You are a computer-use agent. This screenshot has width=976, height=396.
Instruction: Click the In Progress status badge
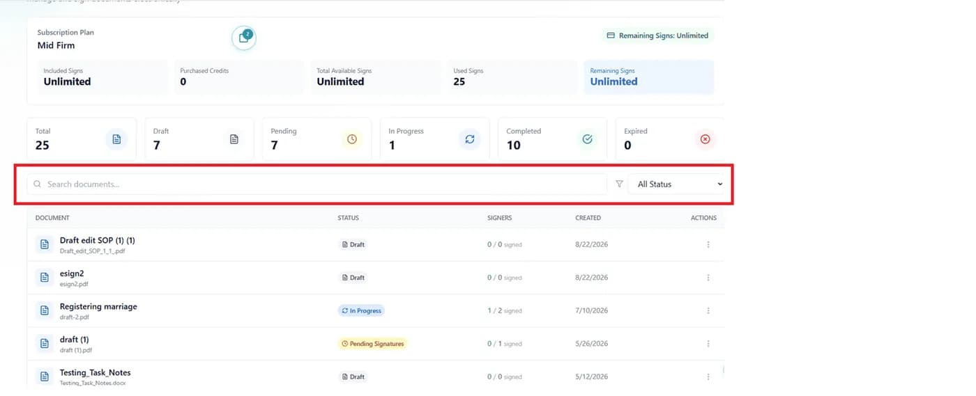click(x=362, y=310)
